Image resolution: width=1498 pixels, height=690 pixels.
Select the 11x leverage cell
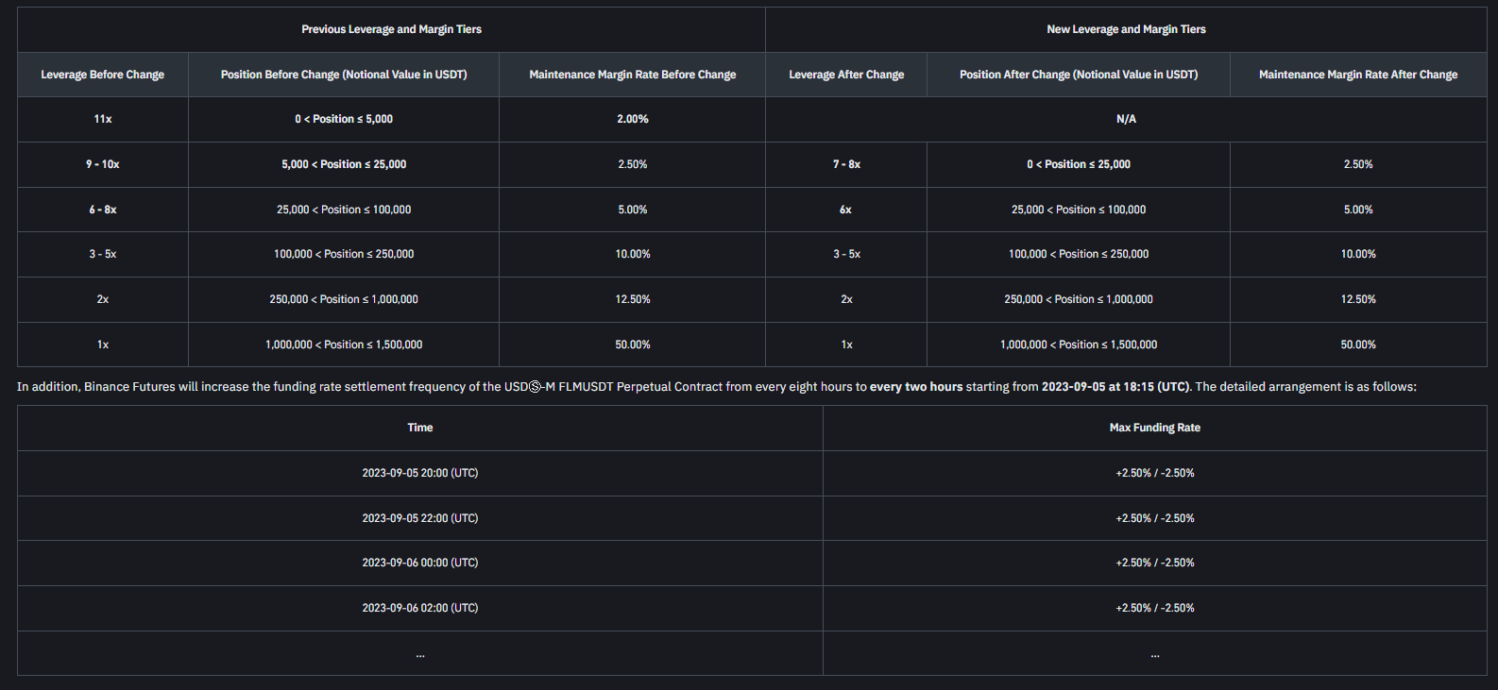pos(102,119)
